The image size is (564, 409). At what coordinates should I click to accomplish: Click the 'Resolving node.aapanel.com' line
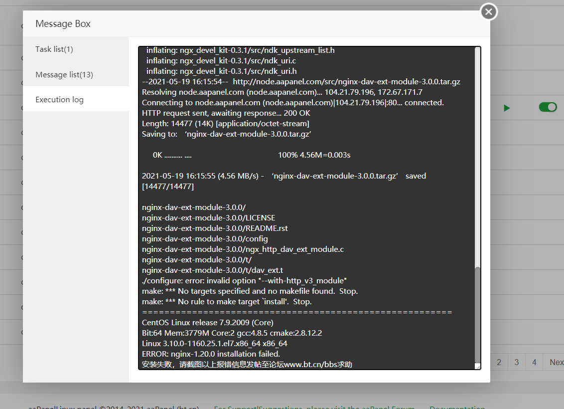[x=282, y=92]
